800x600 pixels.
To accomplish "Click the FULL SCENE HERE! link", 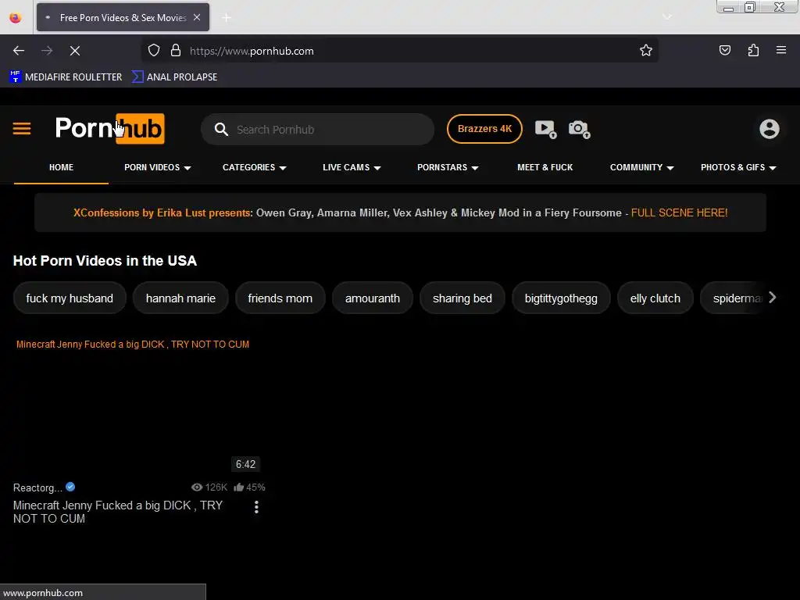I will (x=679, y=212).
